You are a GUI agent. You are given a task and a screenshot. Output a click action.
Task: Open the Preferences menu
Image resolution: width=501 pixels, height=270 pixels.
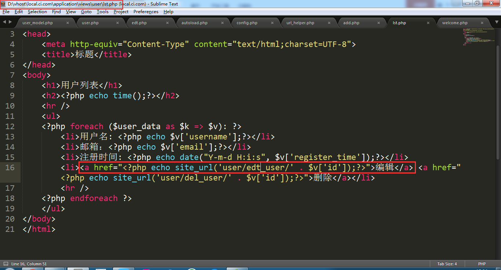tap(146, 12)
